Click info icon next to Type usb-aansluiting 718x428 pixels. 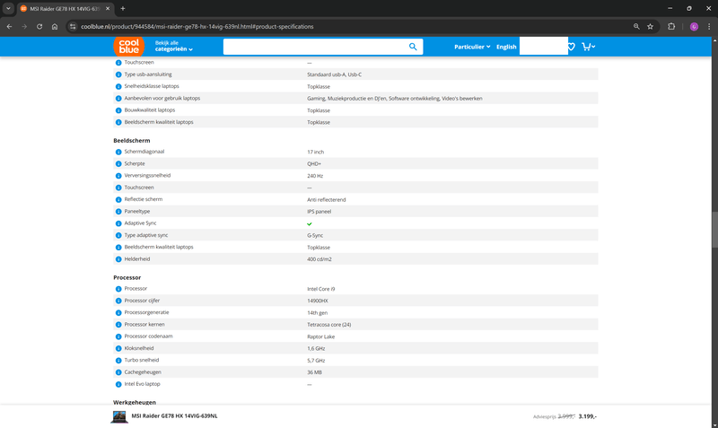(x=118, y=74)
